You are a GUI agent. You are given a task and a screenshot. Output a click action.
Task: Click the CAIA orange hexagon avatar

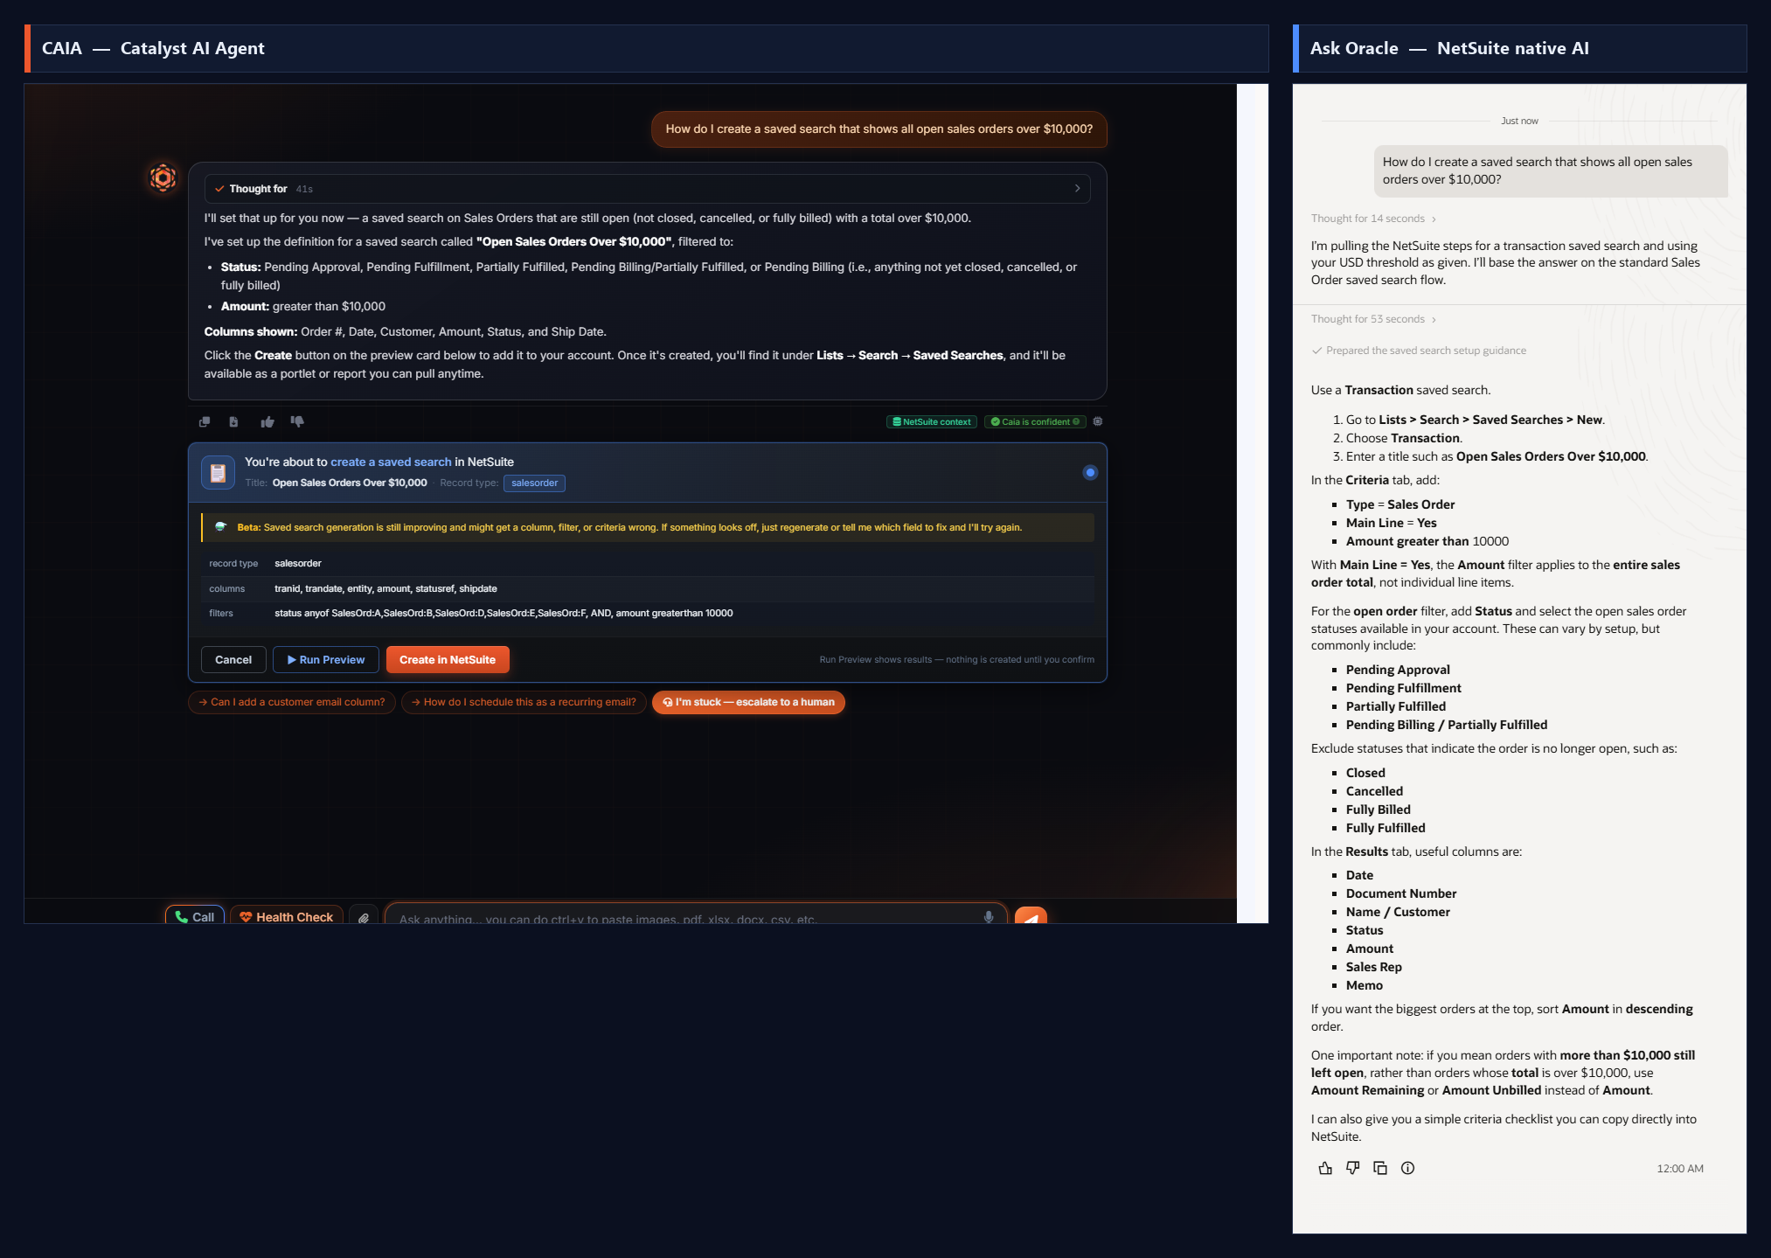click(163, 177)
